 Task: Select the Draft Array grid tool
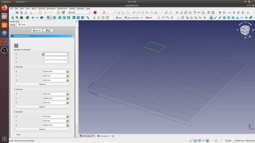213,12
